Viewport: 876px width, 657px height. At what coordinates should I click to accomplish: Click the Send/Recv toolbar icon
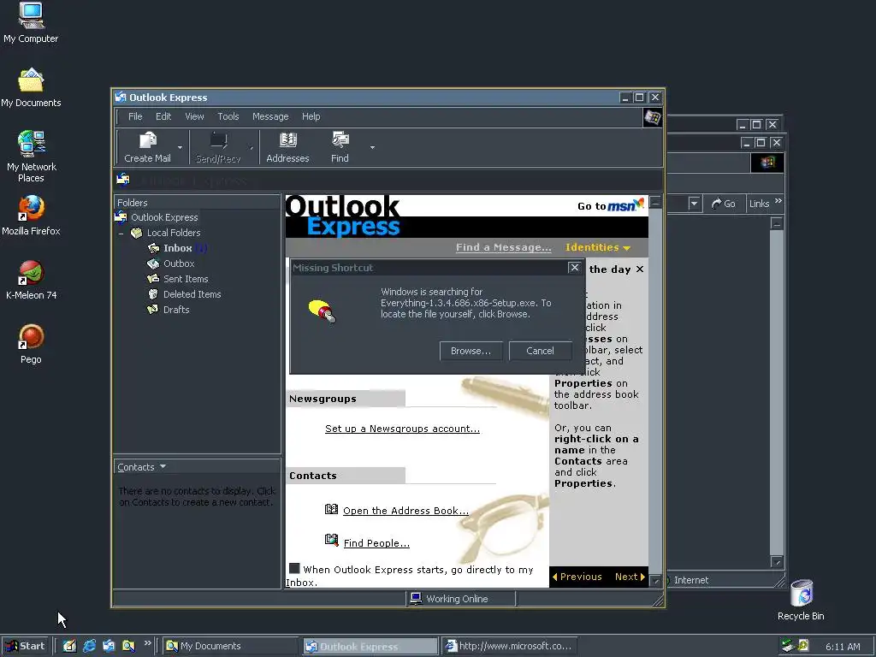coord(218,141)
